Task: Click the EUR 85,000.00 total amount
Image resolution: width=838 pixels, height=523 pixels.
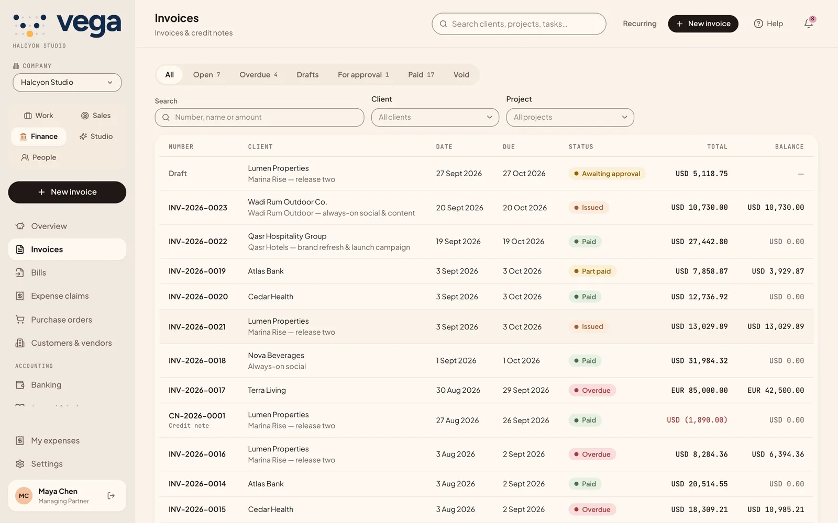Action: [x=699, y=390]
